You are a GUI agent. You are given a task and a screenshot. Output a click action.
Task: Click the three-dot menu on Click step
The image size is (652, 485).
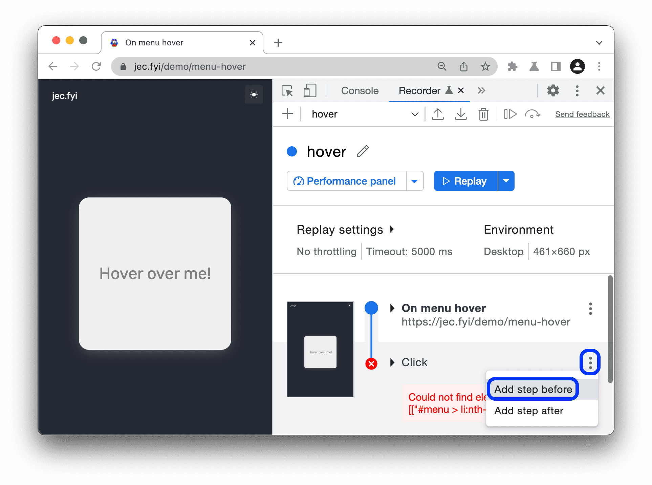[x=589, y=362]
